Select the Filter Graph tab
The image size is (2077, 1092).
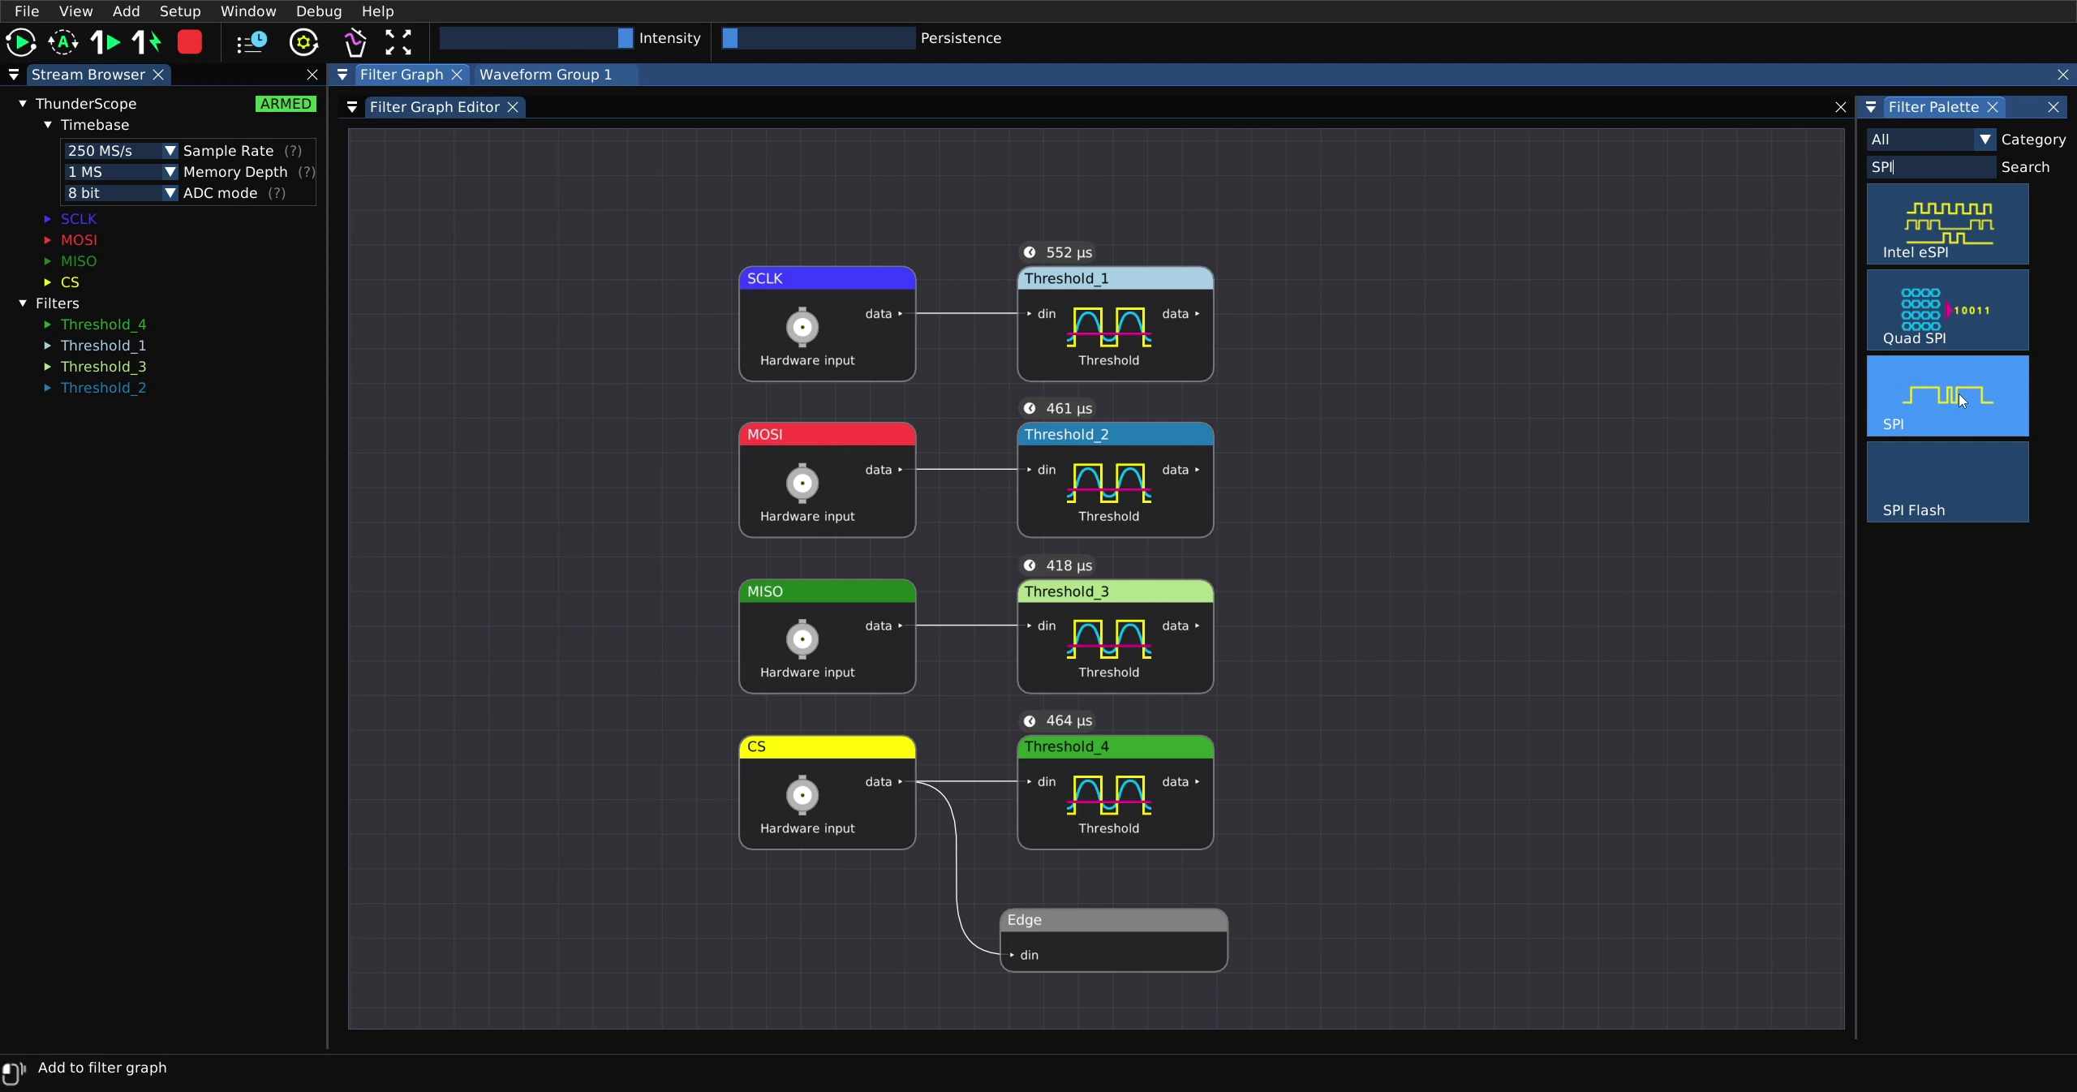pos(401,75)
